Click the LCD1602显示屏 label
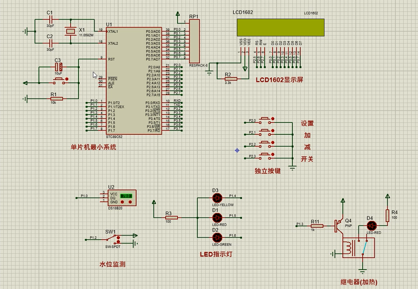The height and width of the screenshot is (289, 418). coord(279,80)
